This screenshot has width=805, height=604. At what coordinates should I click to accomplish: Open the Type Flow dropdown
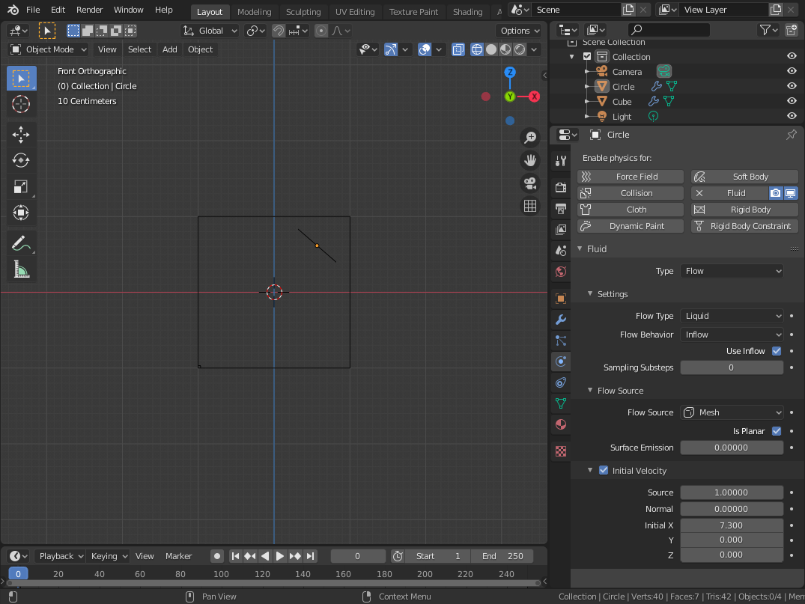(732, 271)
